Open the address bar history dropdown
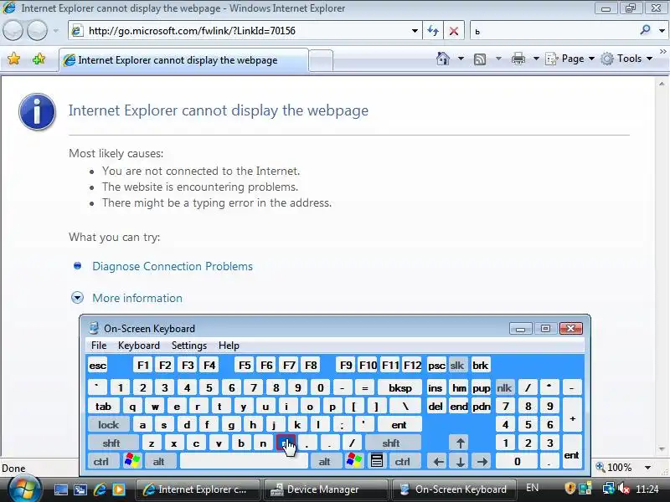The height and width of the screenshot is (502, 670). click(x=415, y=31)
